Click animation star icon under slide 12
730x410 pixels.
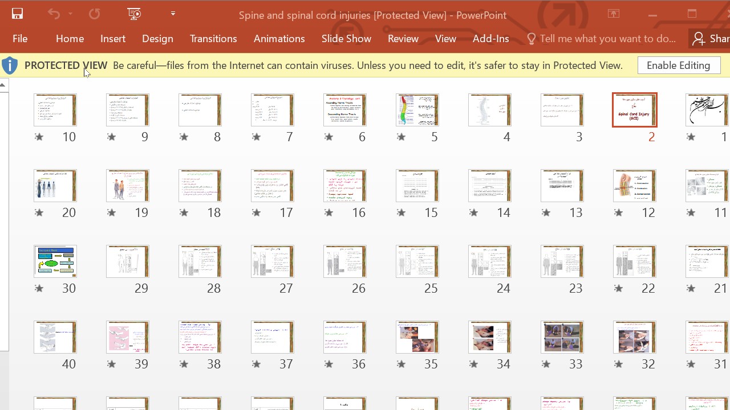point(618,212)
